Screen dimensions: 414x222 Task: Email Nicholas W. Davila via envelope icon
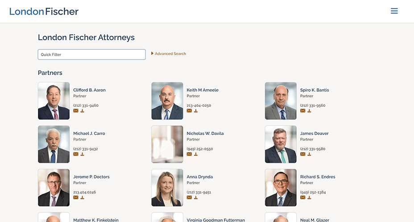pyautogui.click(x=189, y=154)
